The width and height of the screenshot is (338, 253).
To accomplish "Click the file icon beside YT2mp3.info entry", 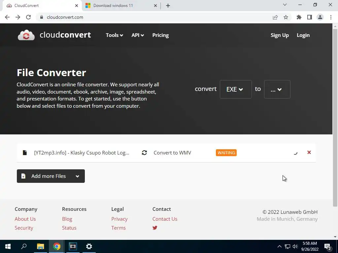I will pos(25,153).
